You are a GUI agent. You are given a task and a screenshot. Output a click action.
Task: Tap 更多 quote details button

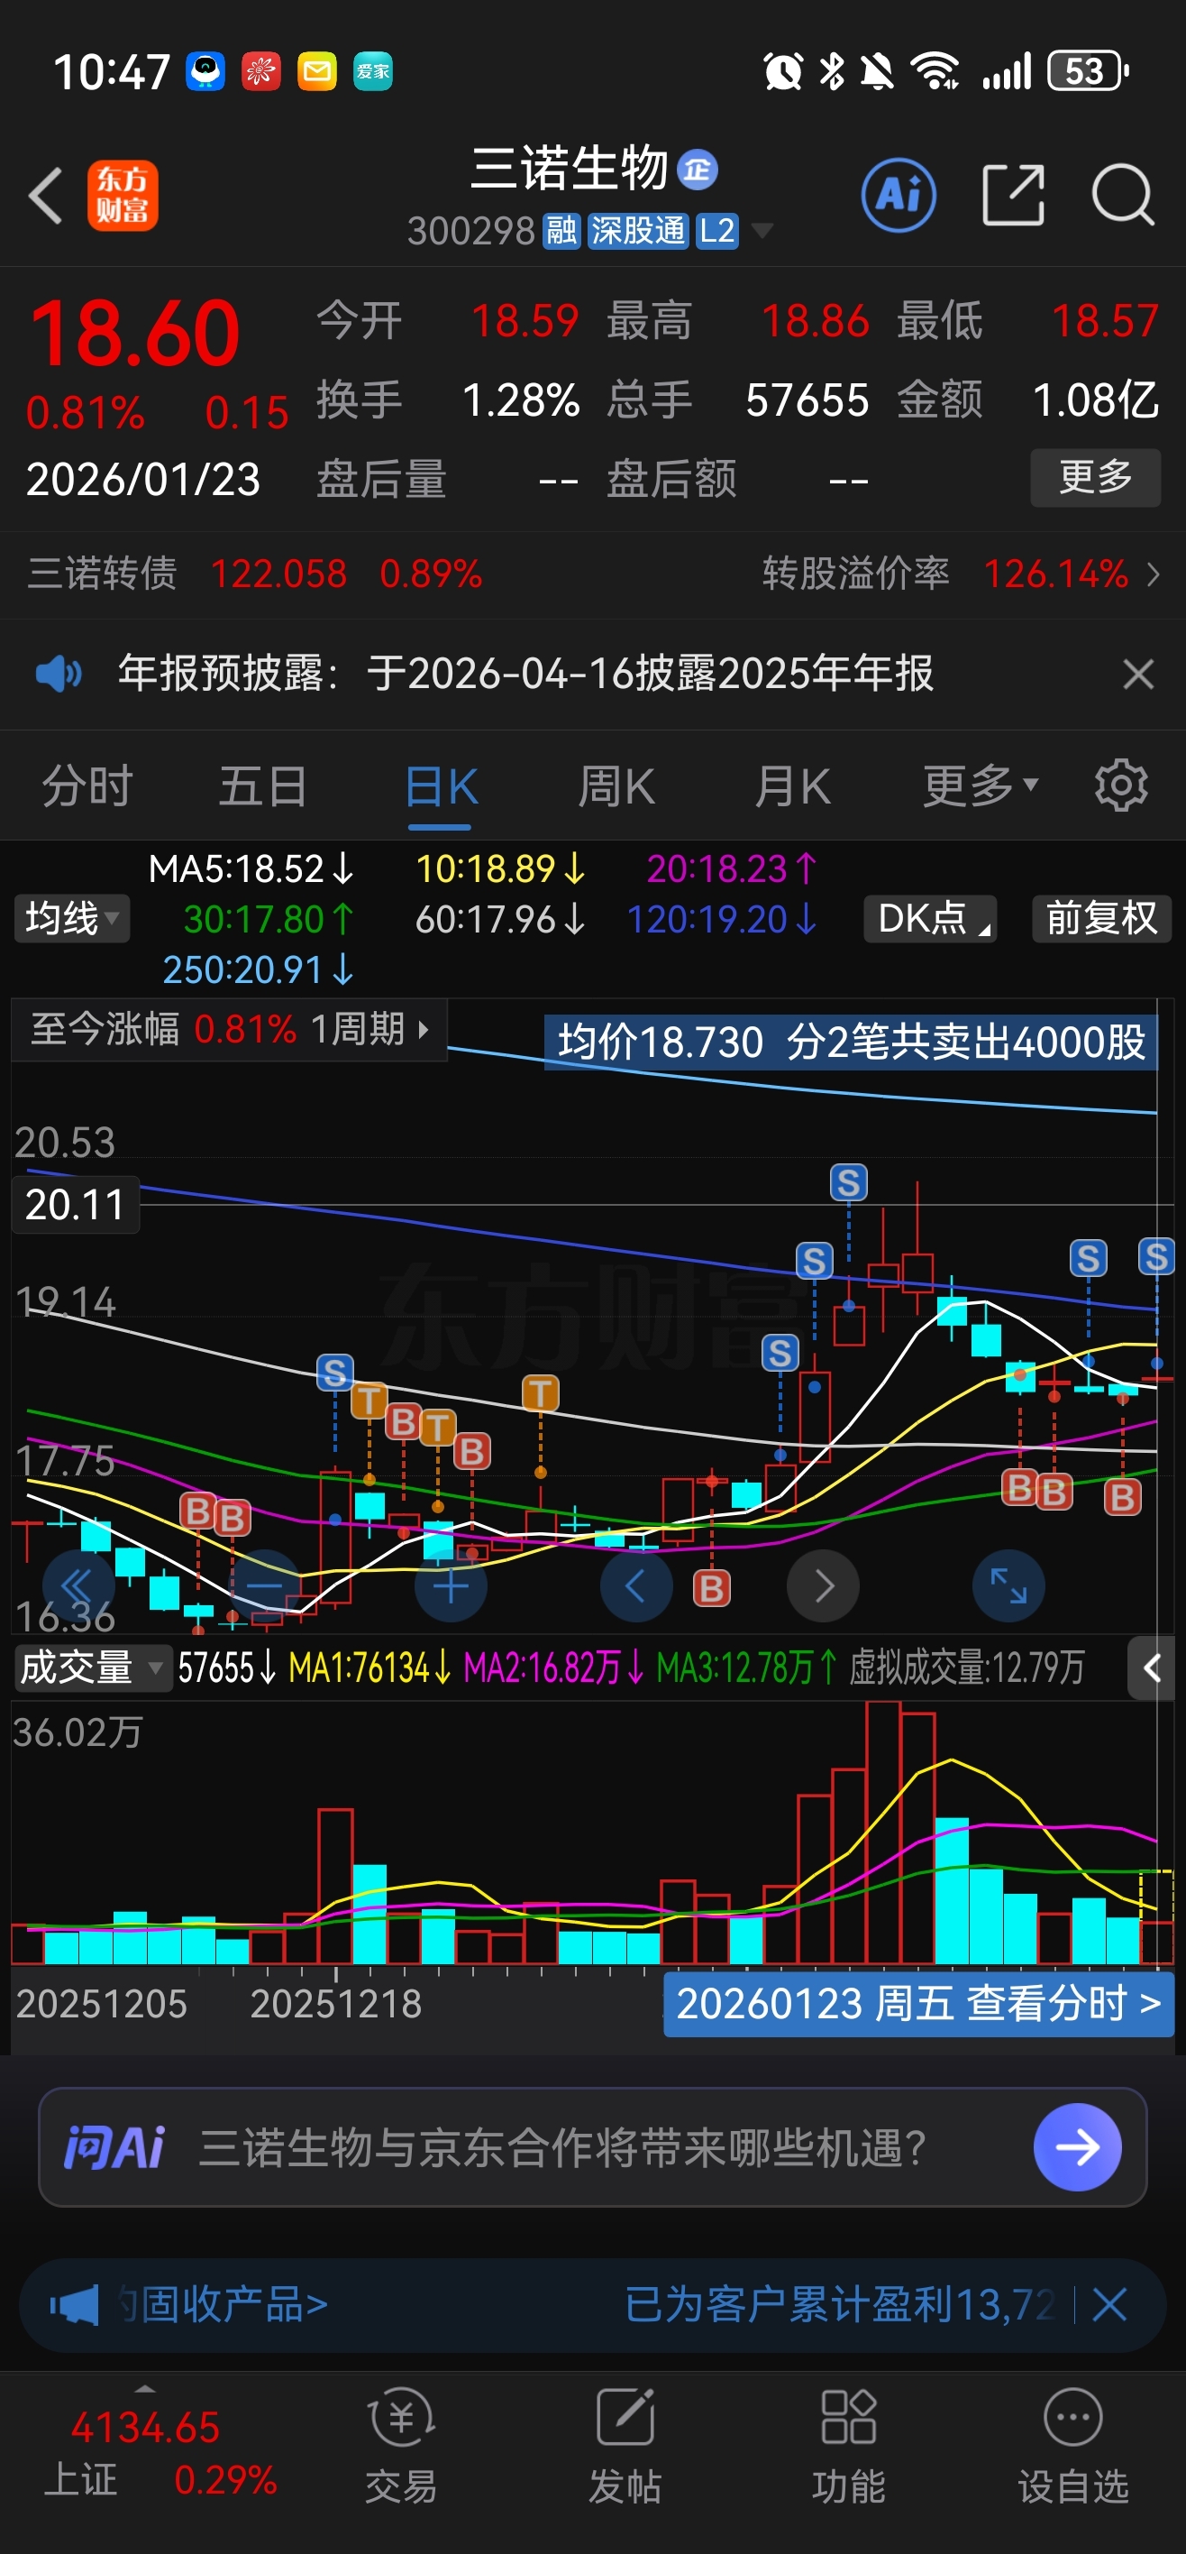[x=1095, y=478]
